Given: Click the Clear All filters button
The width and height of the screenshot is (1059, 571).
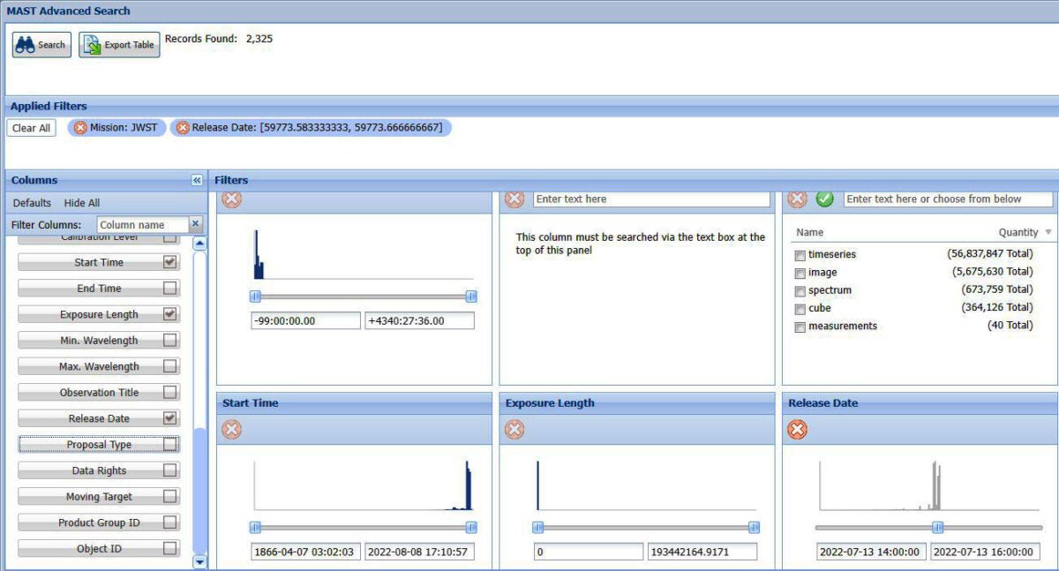Looking at the screenshot, I should pyautogui.click(x=31, y=128).
